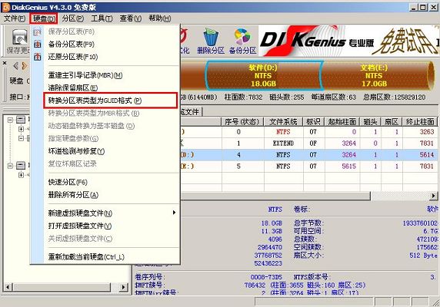Click the Backup Partition (备份分区) colorful icon
440x307 pixels.
[x=242, y=36]
